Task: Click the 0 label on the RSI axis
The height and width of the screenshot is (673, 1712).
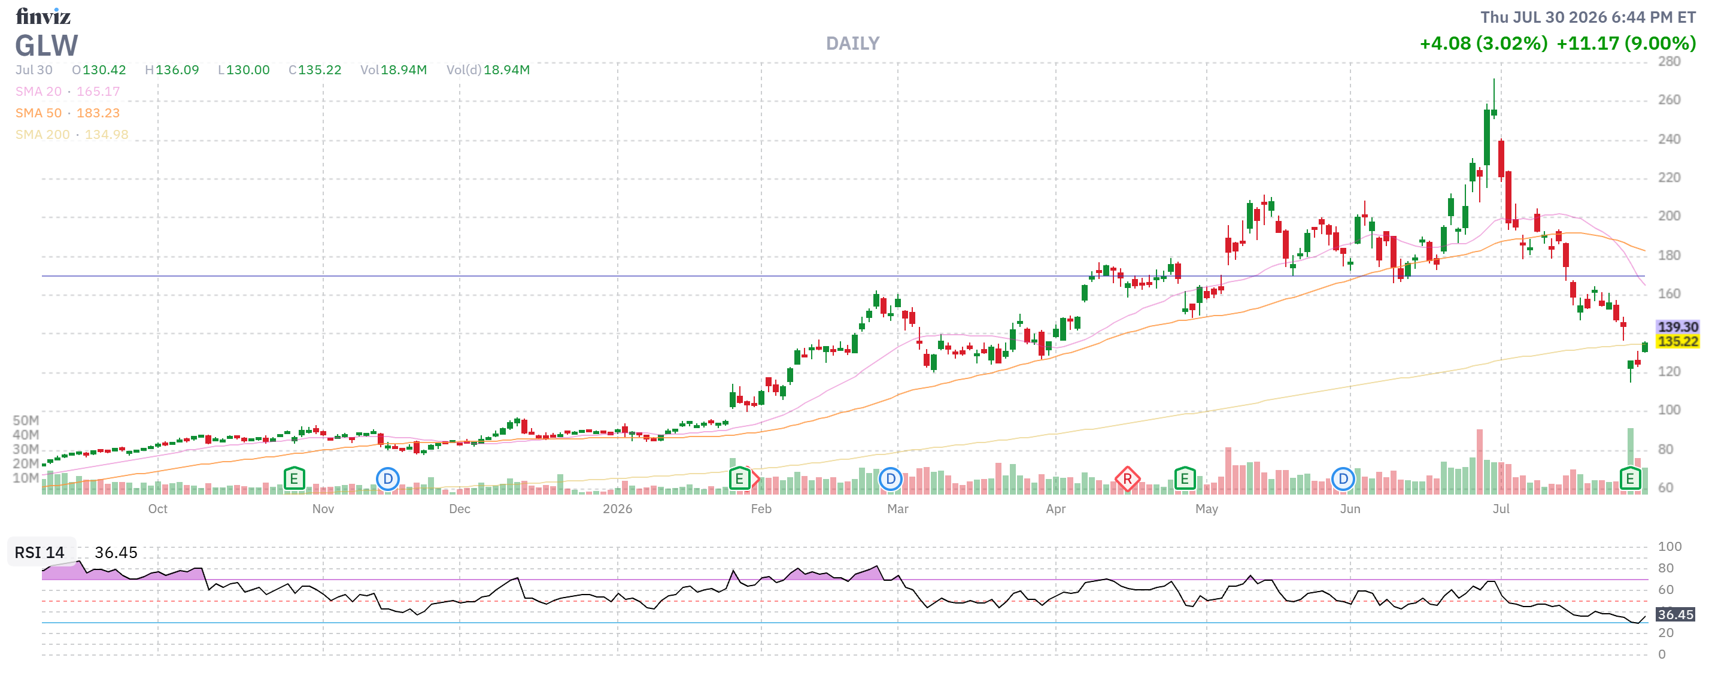Action: click(x=1662, y=654)
